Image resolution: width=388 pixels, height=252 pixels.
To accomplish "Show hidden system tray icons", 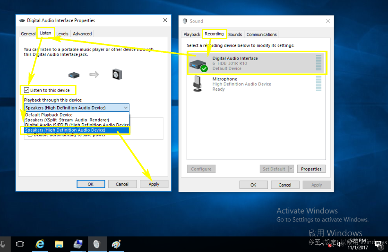I will tap(322, 244).
